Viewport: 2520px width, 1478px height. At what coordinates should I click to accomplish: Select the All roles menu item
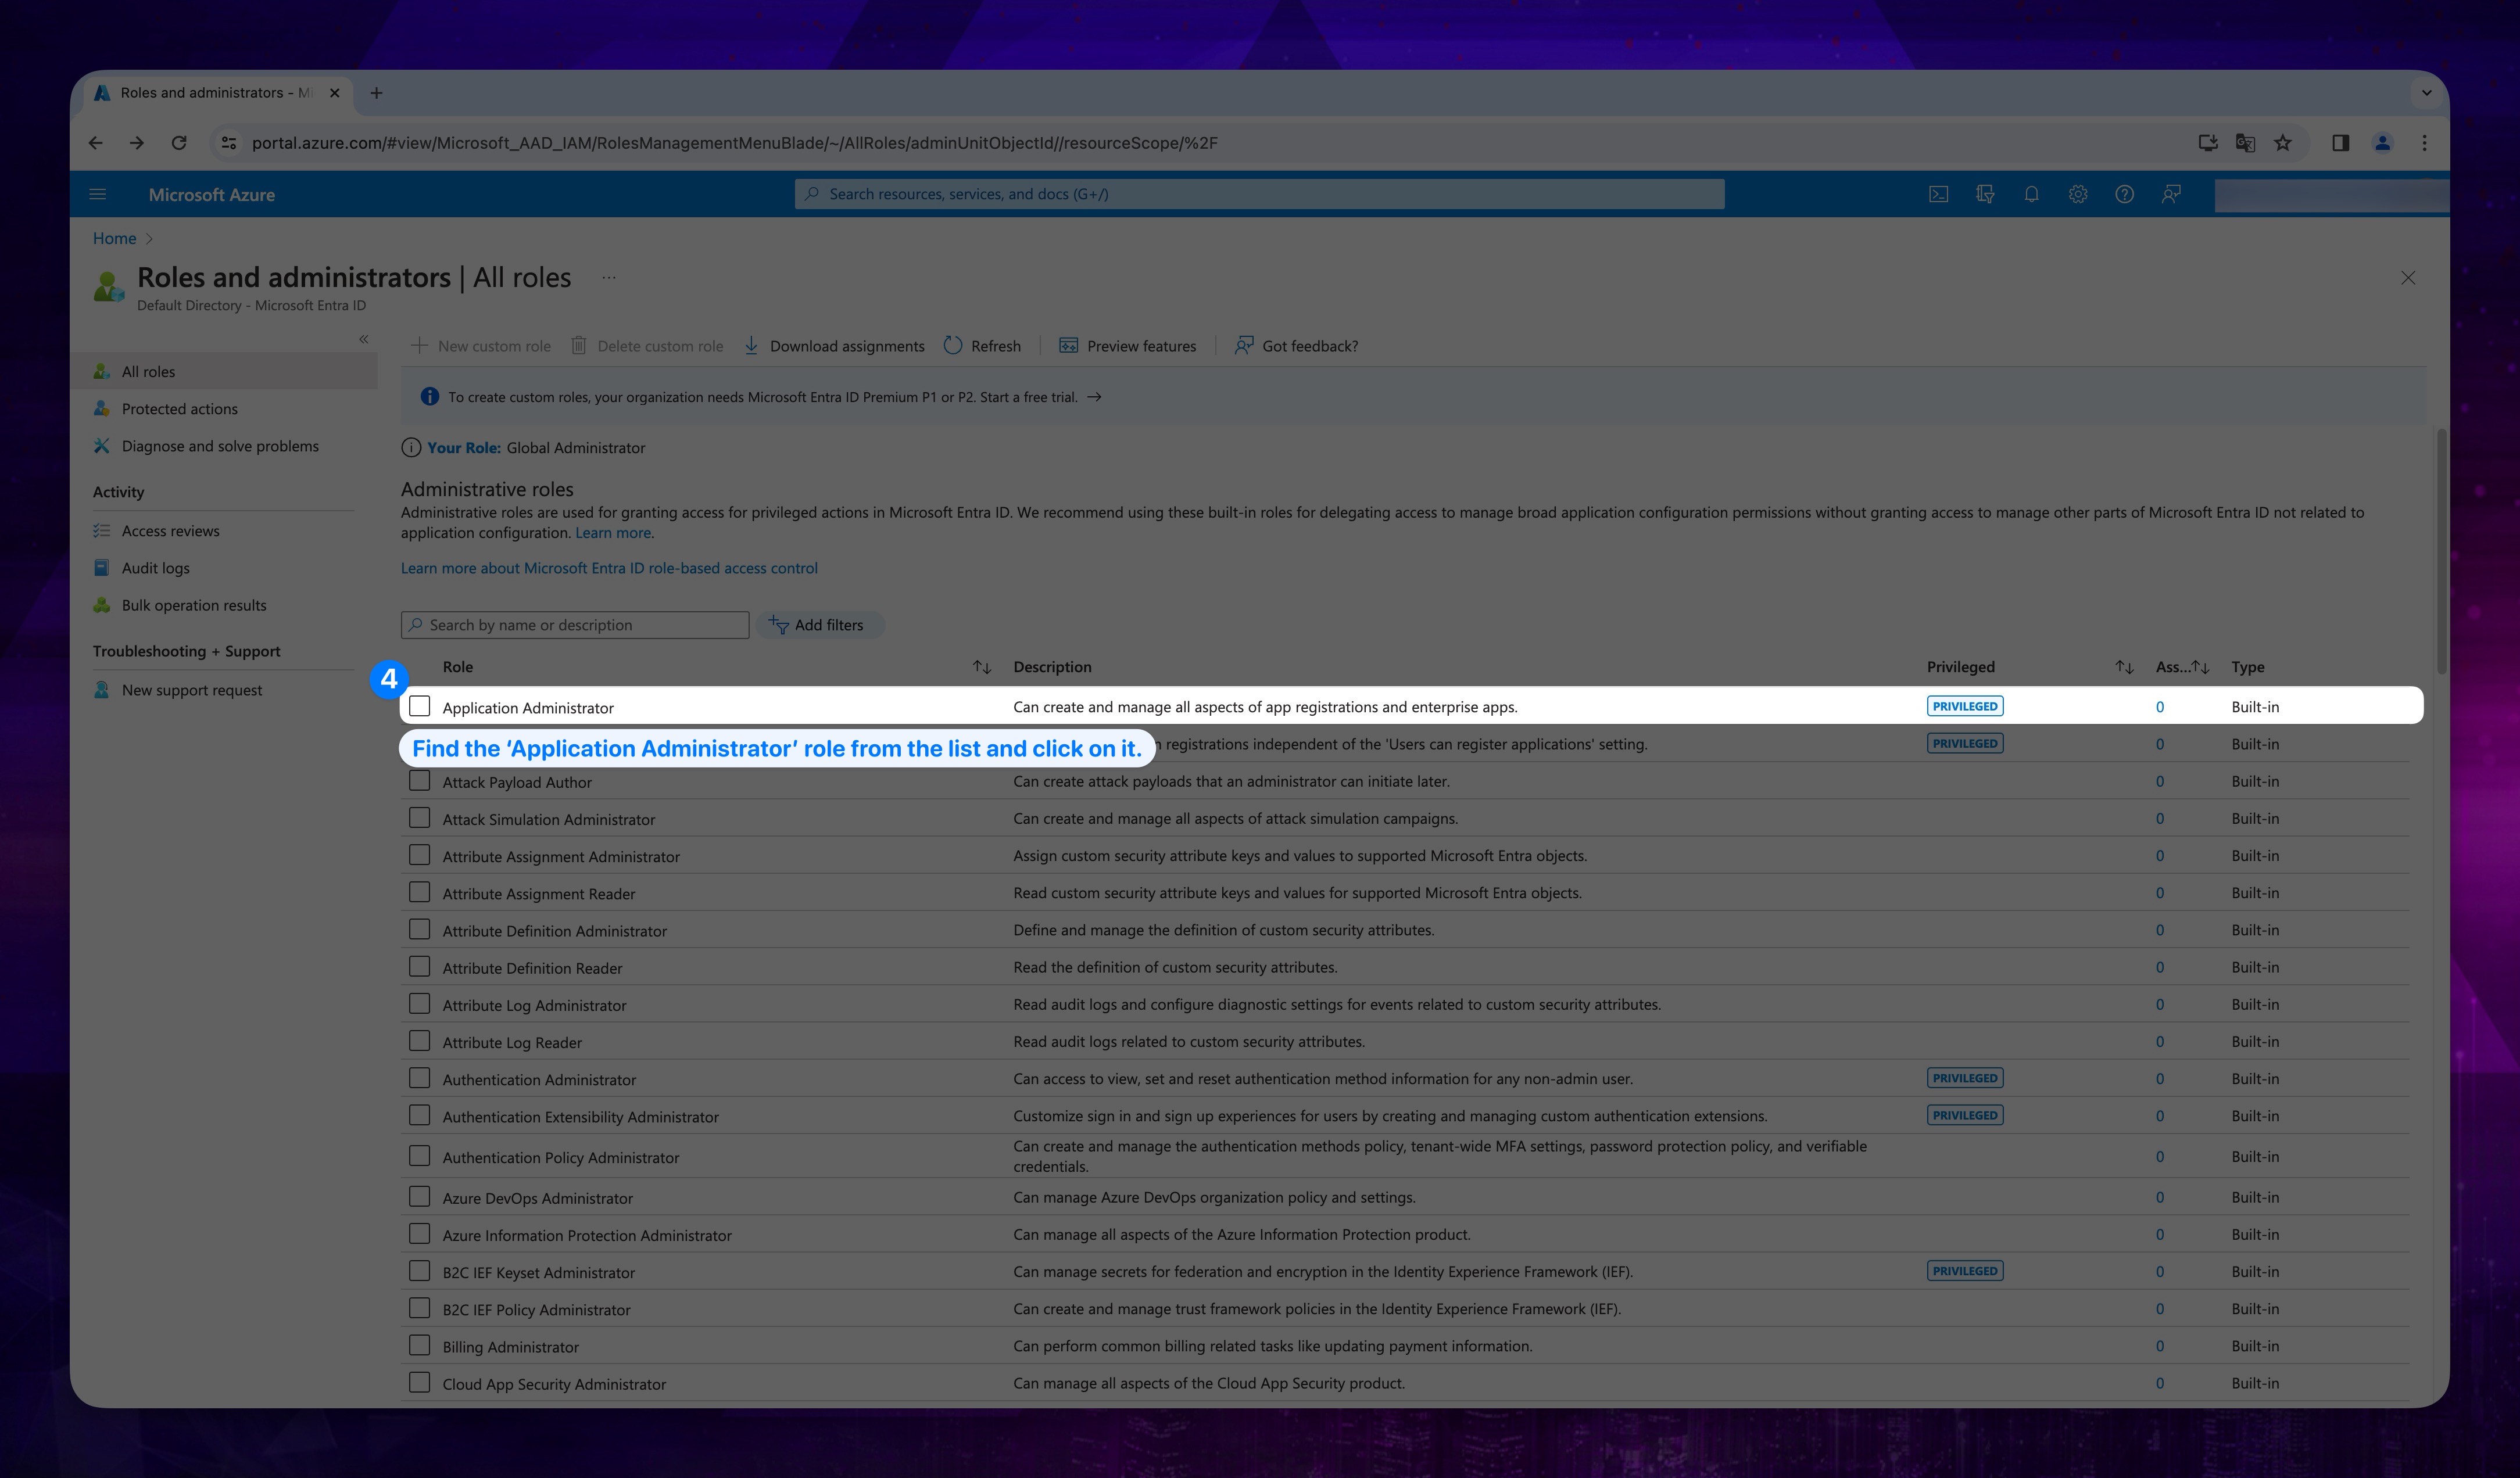pos(148,371)
